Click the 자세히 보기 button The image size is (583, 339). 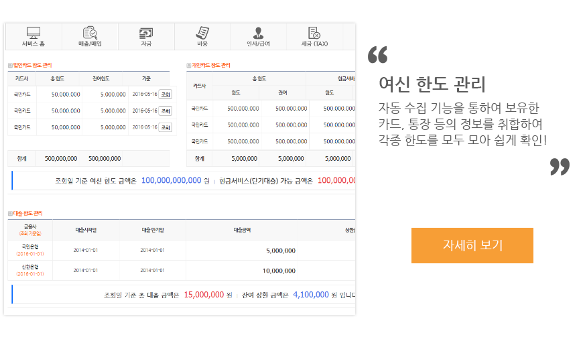click(x=472, y=245)
